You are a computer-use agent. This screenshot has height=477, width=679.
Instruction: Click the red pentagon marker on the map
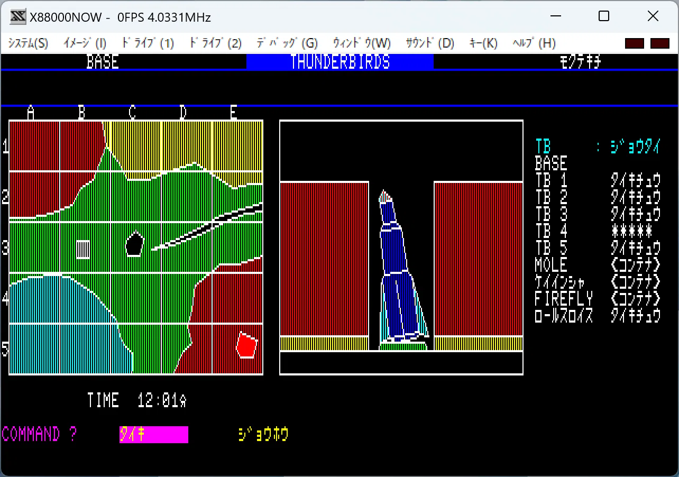tap(246, 345)
